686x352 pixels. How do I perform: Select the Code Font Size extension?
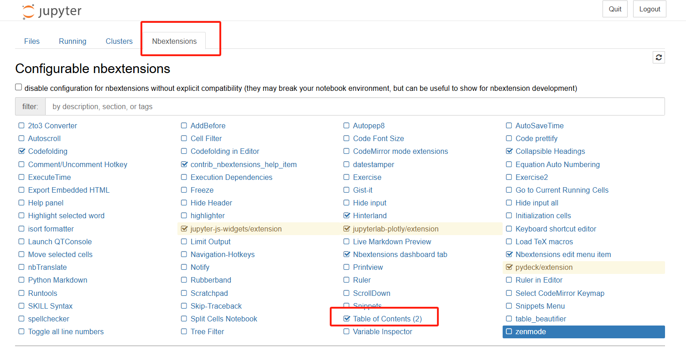[379, 138]
